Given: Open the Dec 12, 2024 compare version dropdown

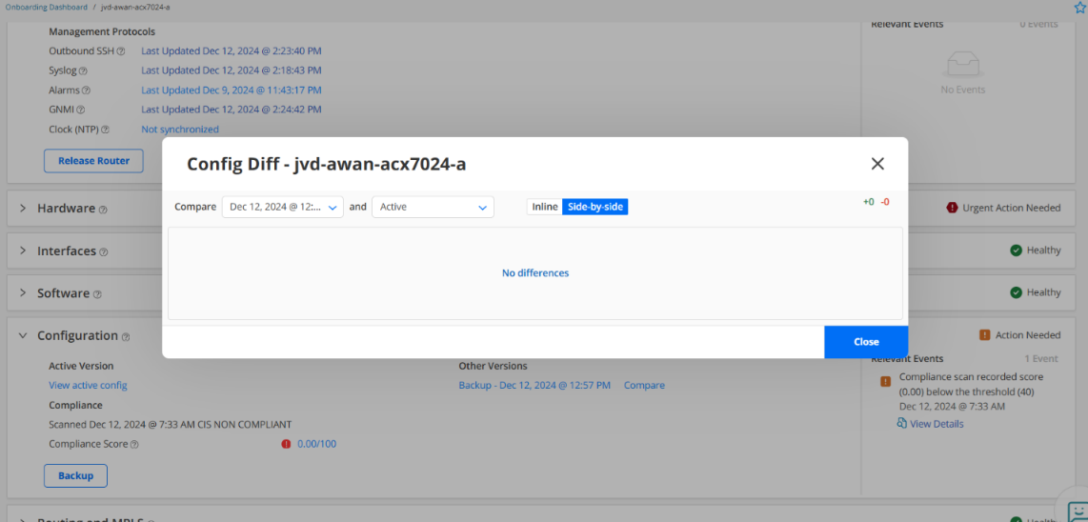Looking at the screenshot, I should 282,207.
